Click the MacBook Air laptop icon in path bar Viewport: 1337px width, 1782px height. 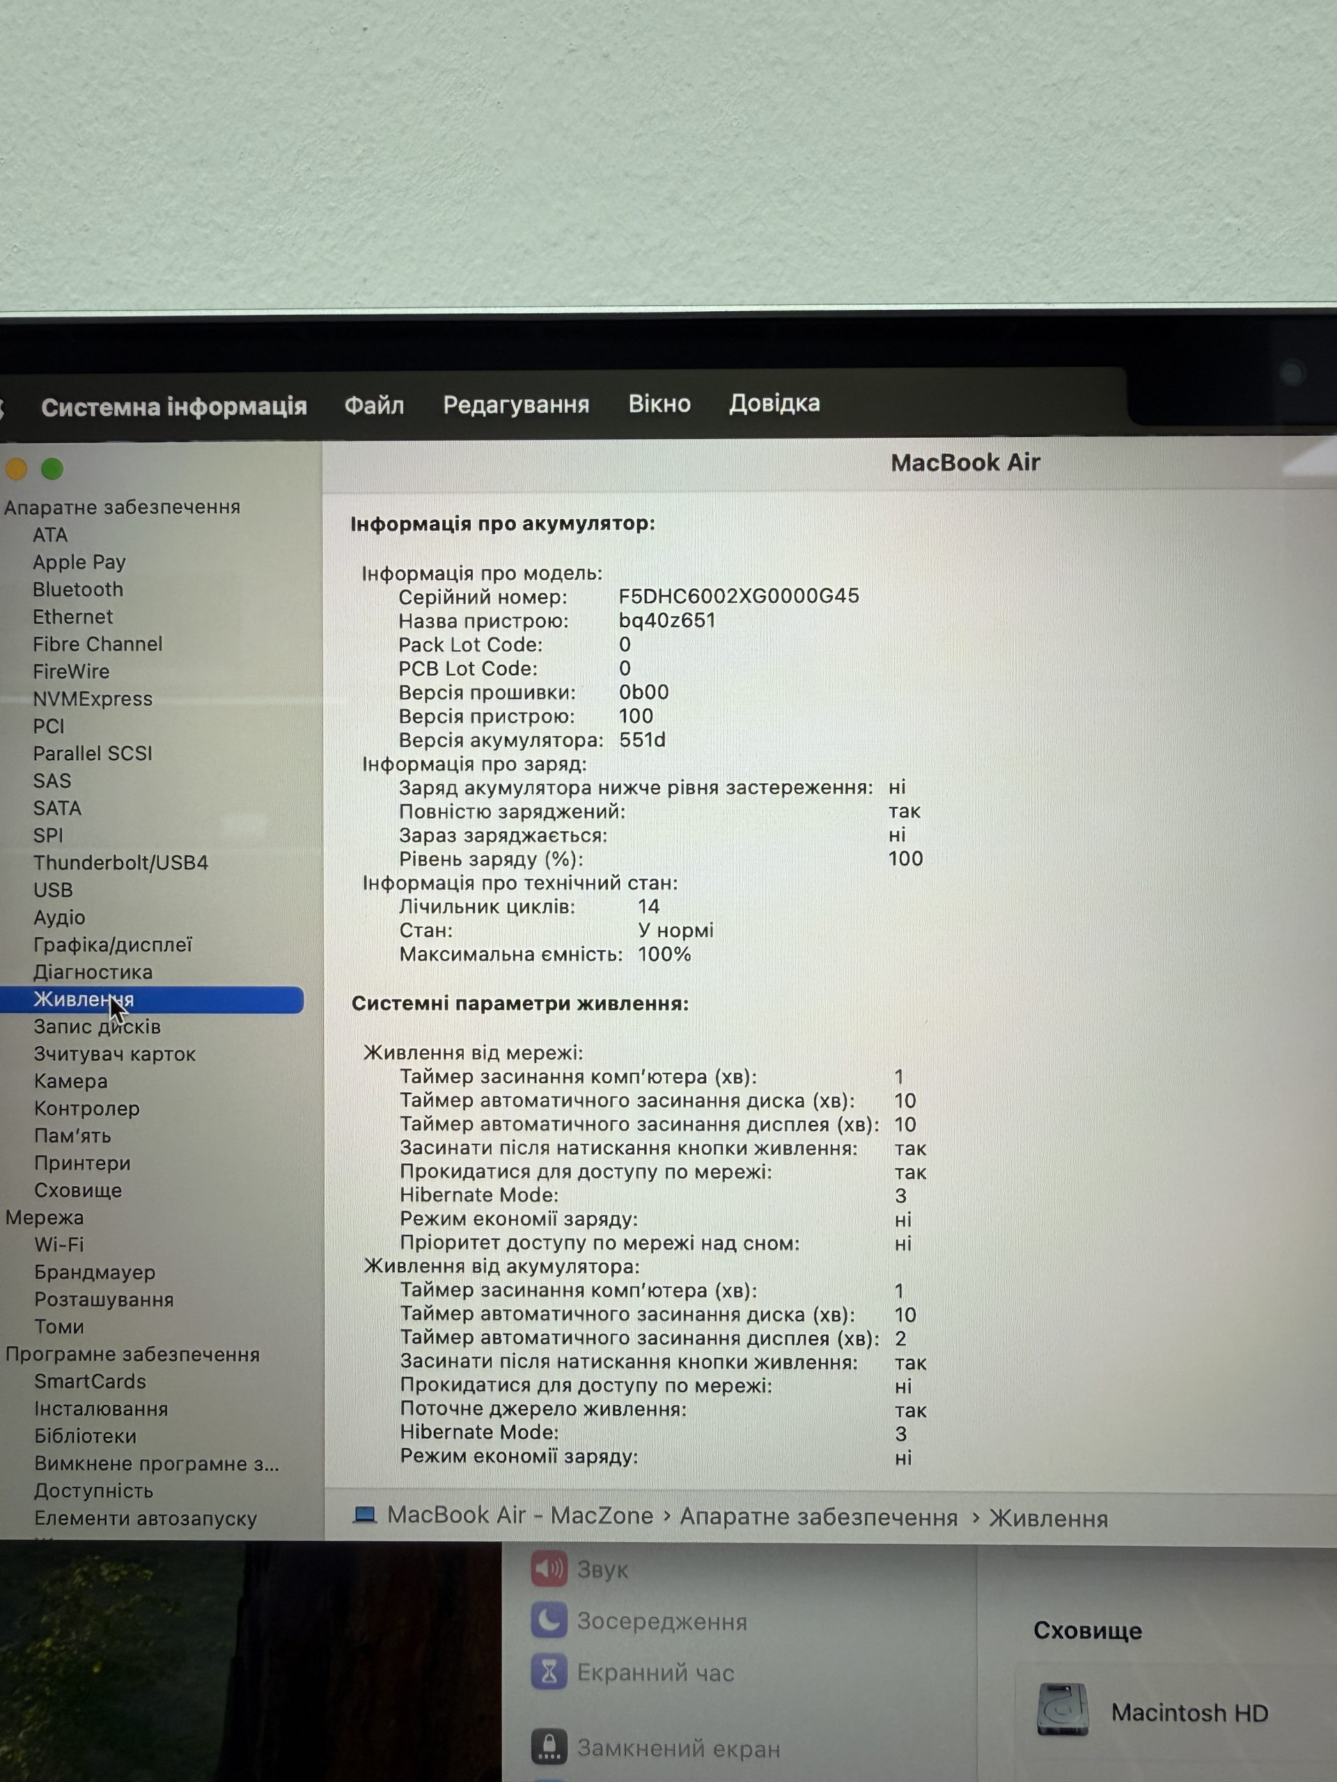click(x=365, y=1515)
